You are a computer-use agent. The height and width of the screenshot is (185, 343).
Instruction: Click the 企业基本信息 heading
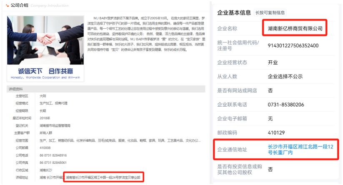(x=234, y=12)
